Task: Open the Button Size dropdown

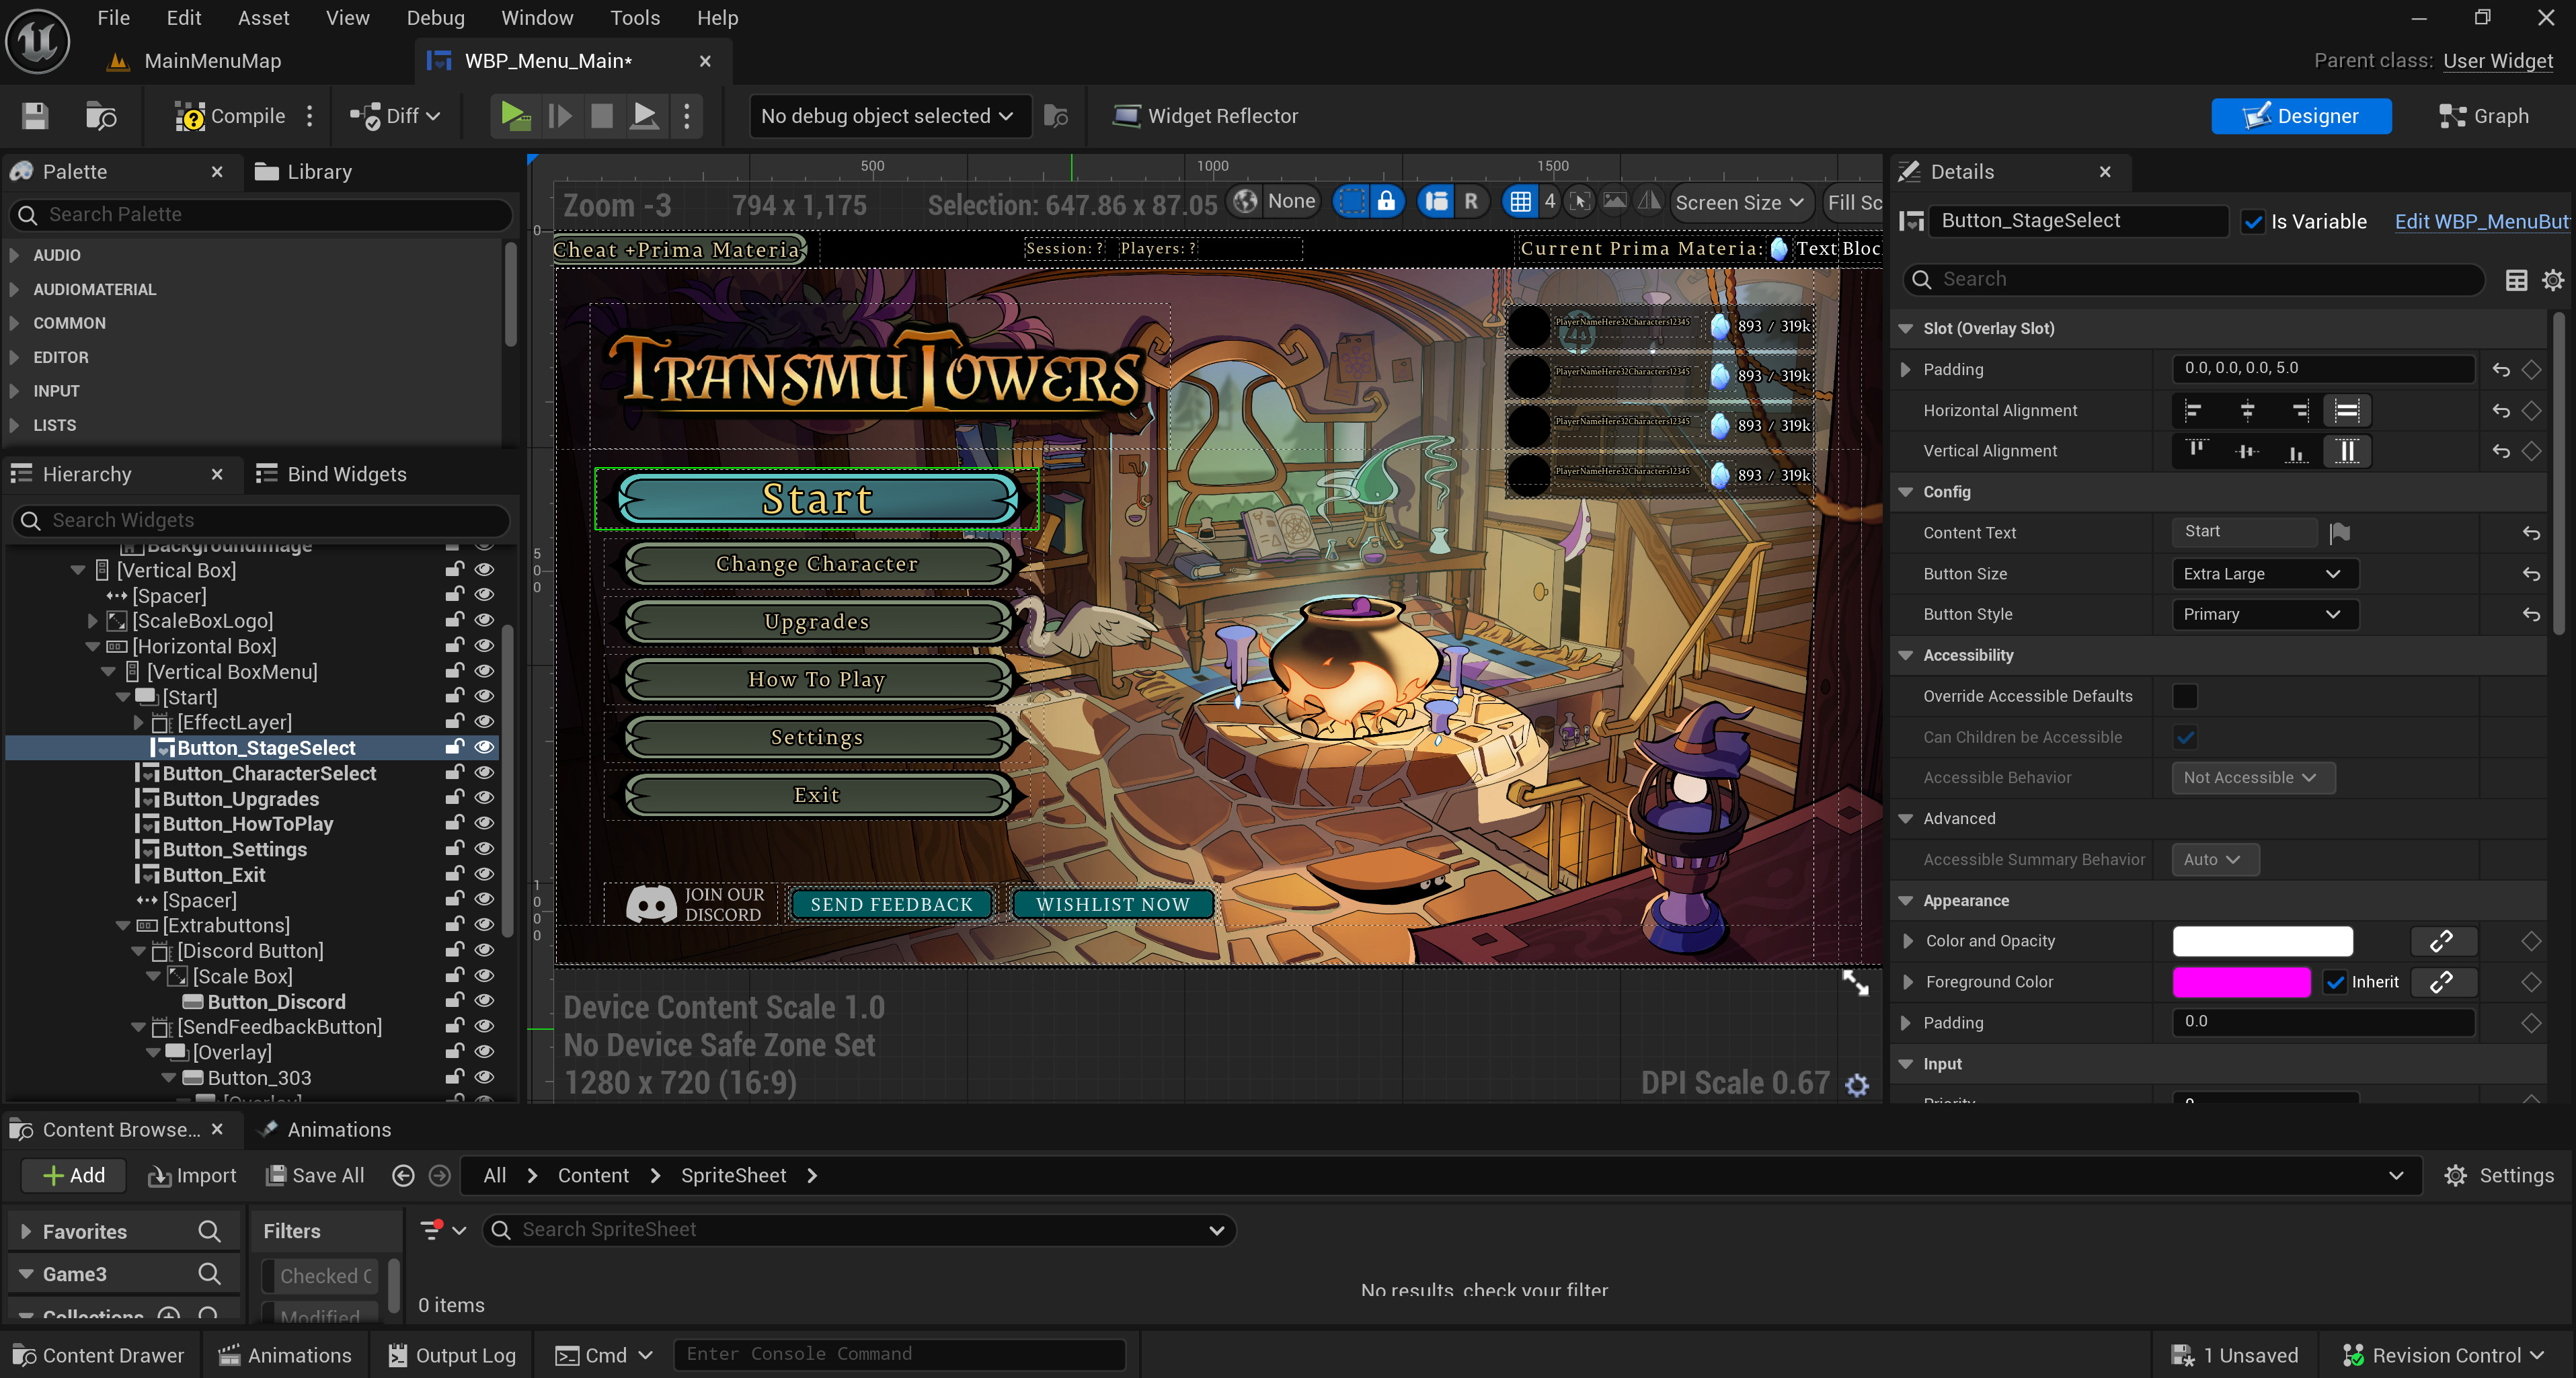Action: point(2263,574)
